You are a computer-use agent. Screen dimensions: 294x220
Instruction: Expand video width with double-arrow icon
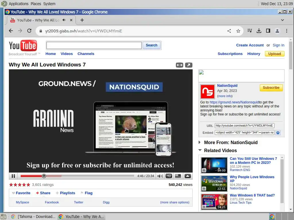coord(179,65)
